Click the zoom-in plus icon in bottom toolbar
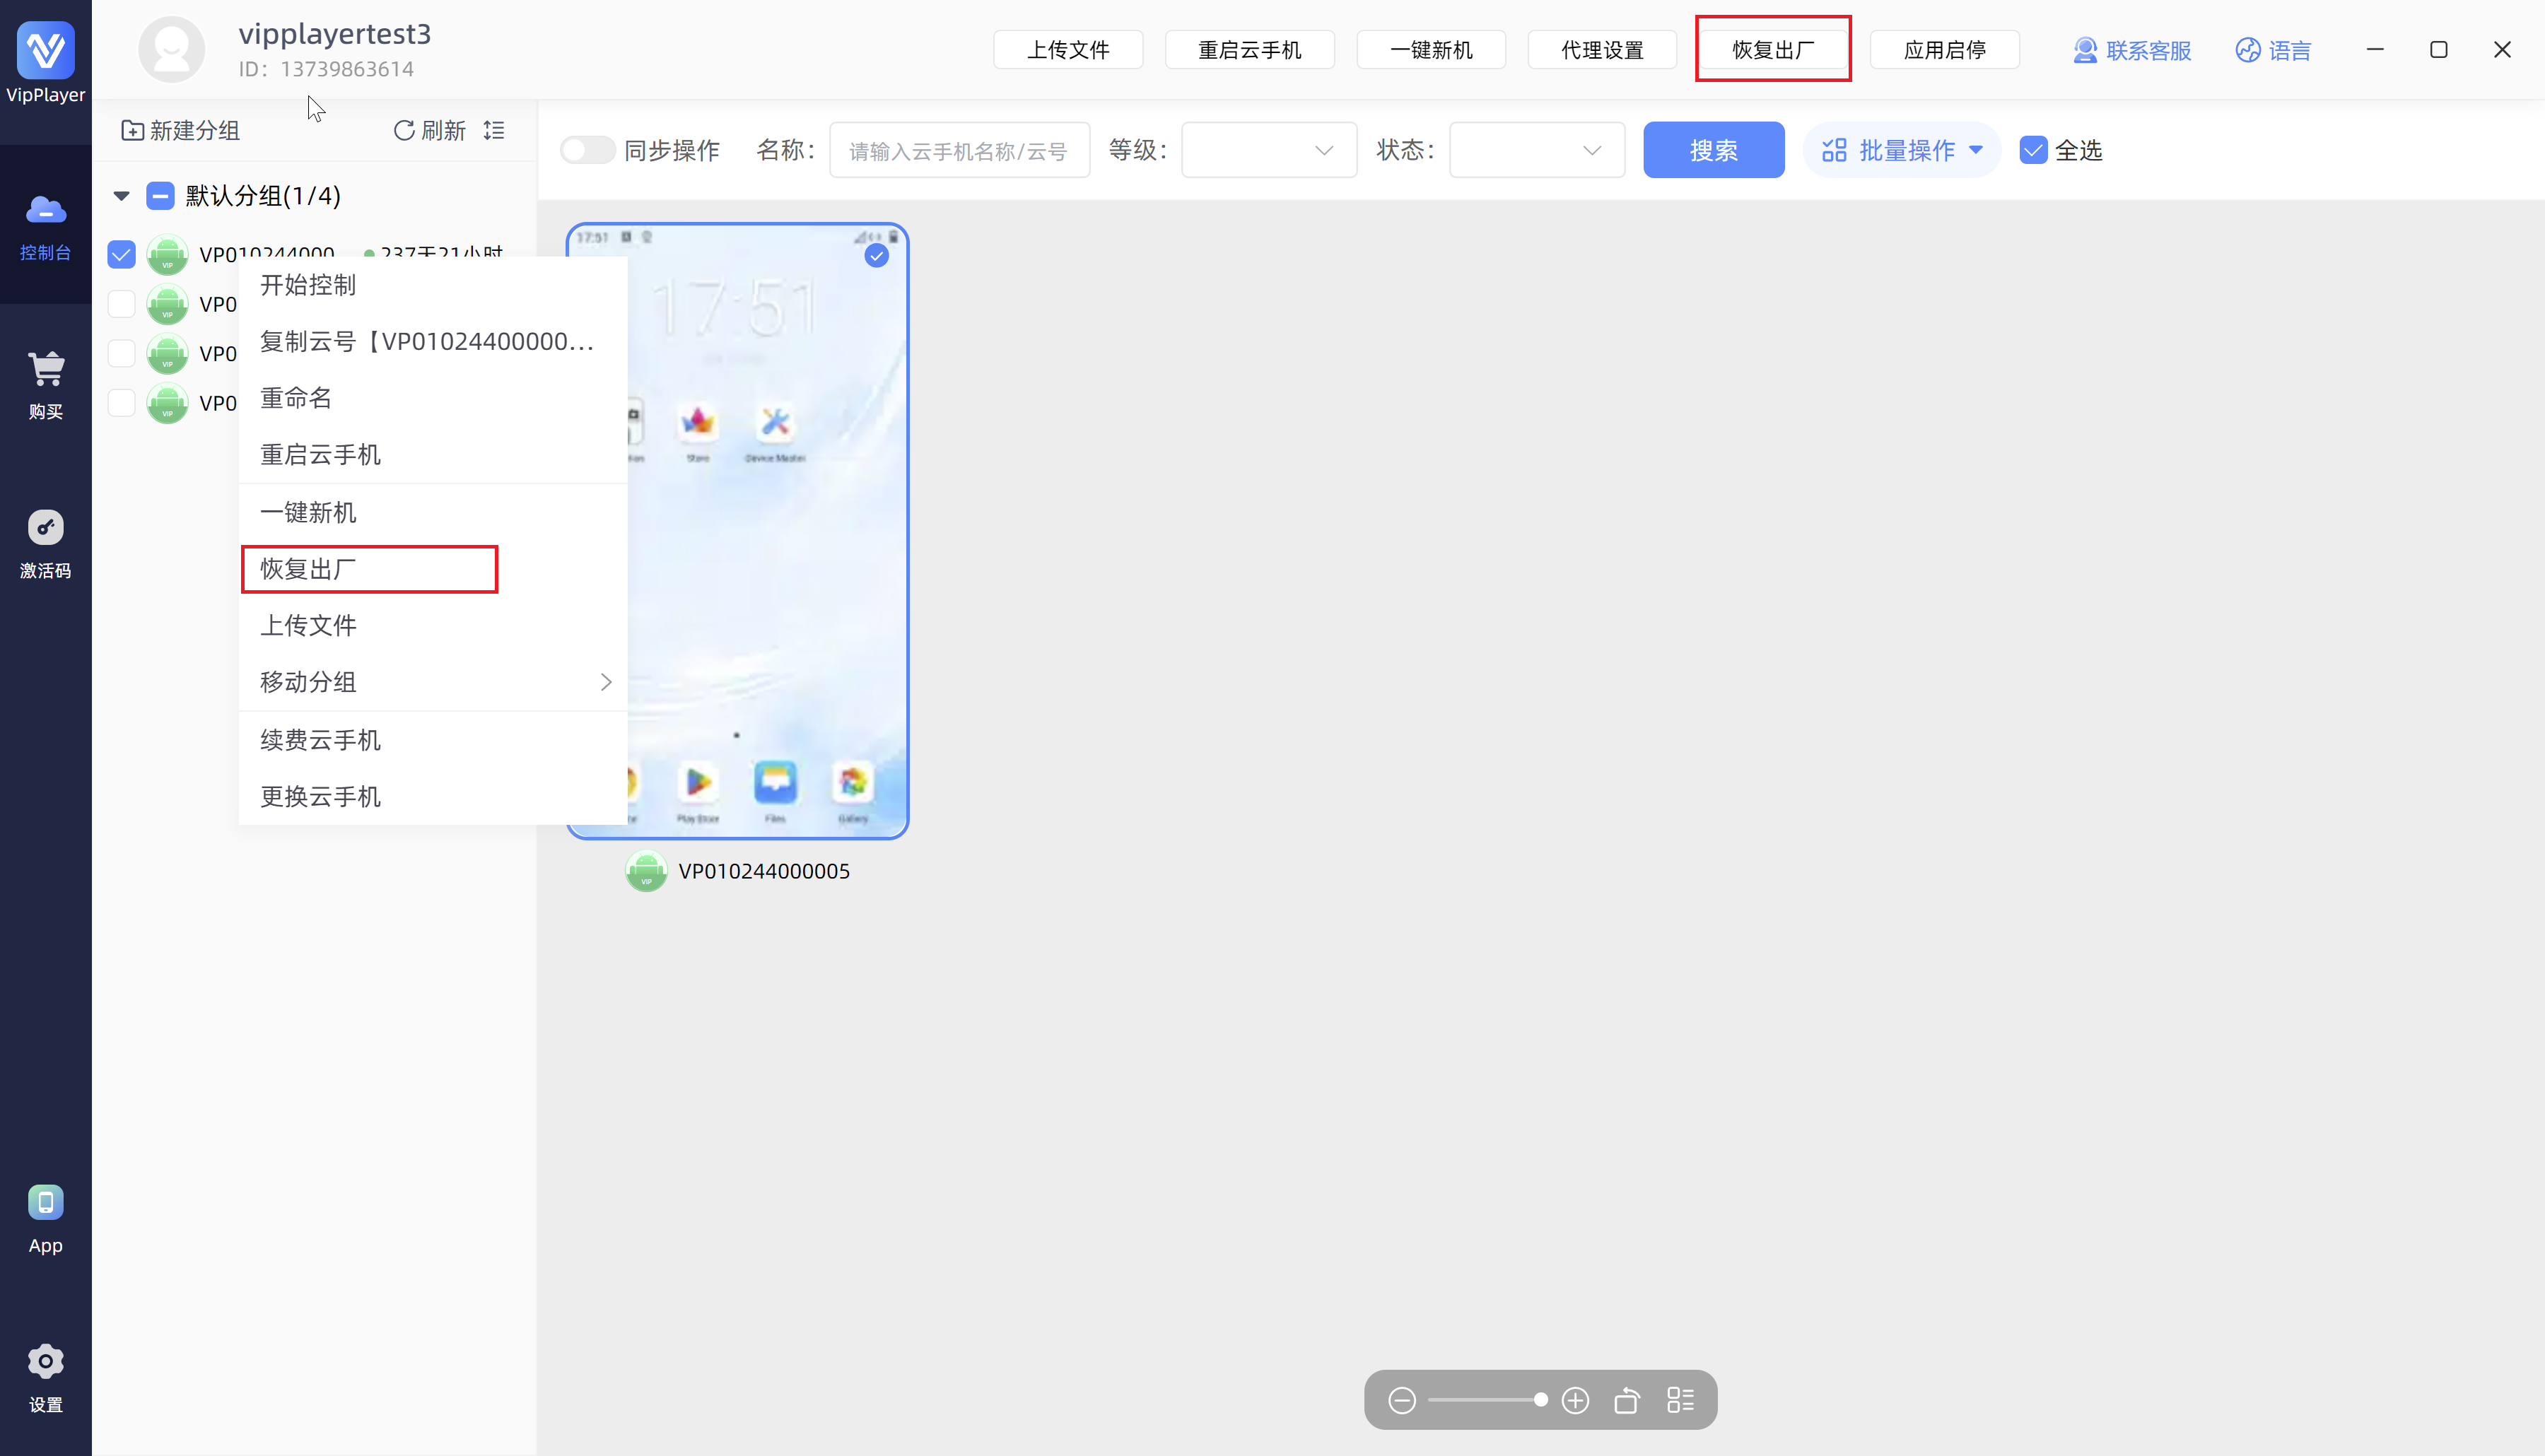2545x1456 pixels. coord(1575,1401)
